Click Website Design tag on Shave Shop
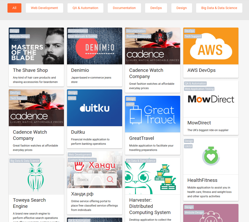Viewport: 249px width, 222px height. coord(20,36)
